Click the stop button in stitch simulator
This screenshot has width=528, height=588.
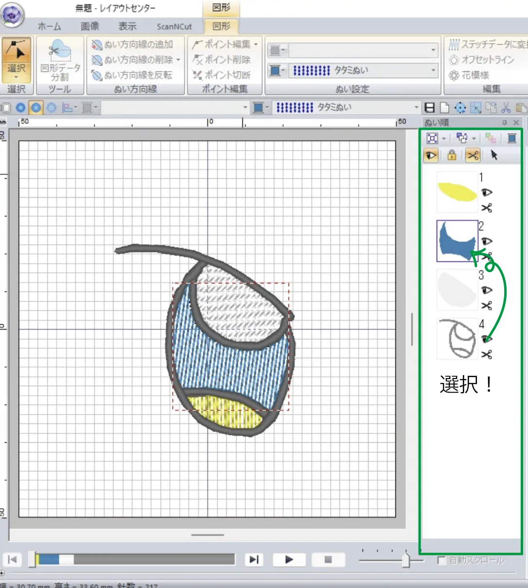(328, 560)
